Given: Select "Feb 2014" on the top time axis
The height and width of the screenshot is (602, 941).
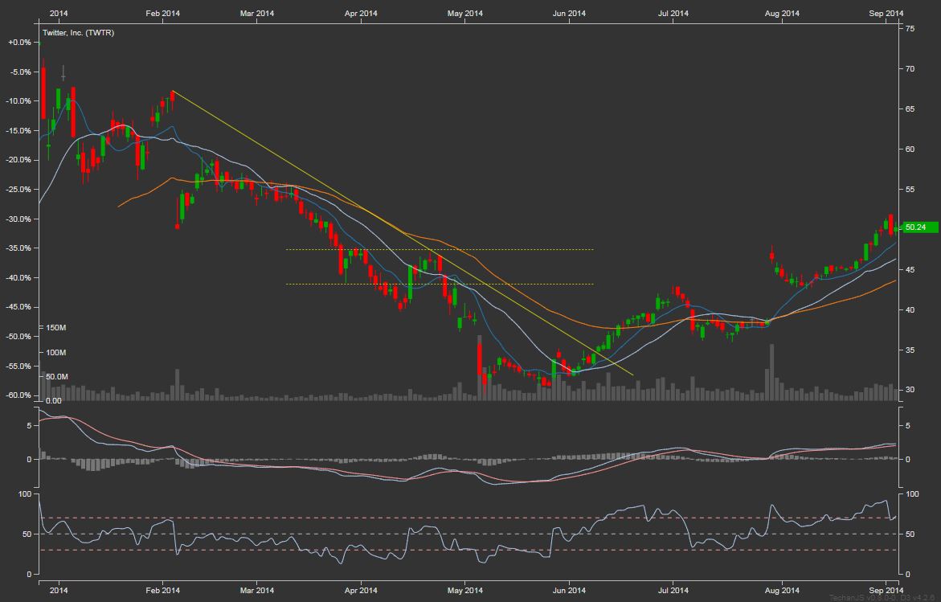Looking at the screenshot, I should pyautogui.click(x=162, y=13).
